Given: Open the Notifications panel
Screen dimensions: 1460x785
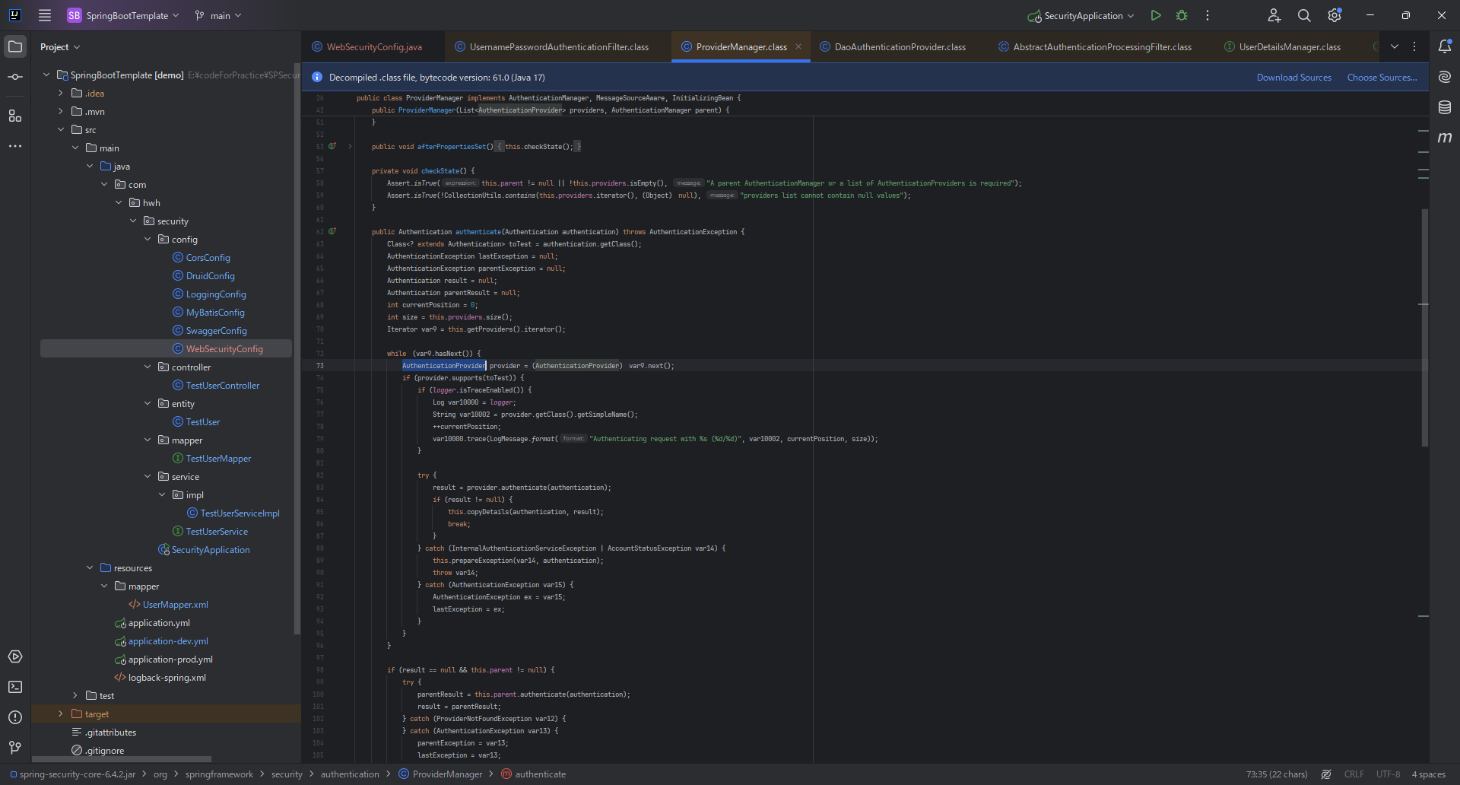Looking at the screenshot, I should point(1445,46).
